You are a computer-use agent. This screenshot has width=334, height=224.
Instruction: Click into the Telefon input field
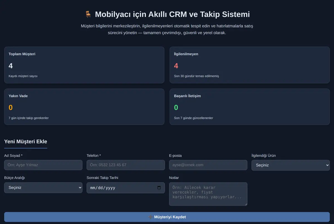pyautogui.click(x=126, y=165)
